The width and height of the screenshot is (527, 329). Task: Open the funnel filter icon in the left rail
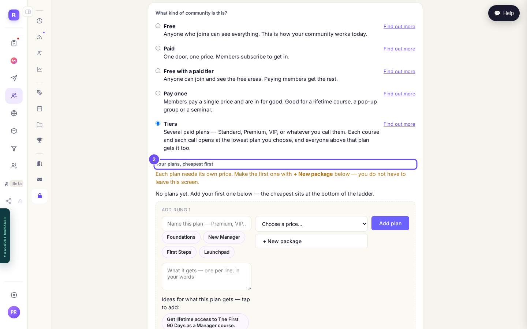14,148
